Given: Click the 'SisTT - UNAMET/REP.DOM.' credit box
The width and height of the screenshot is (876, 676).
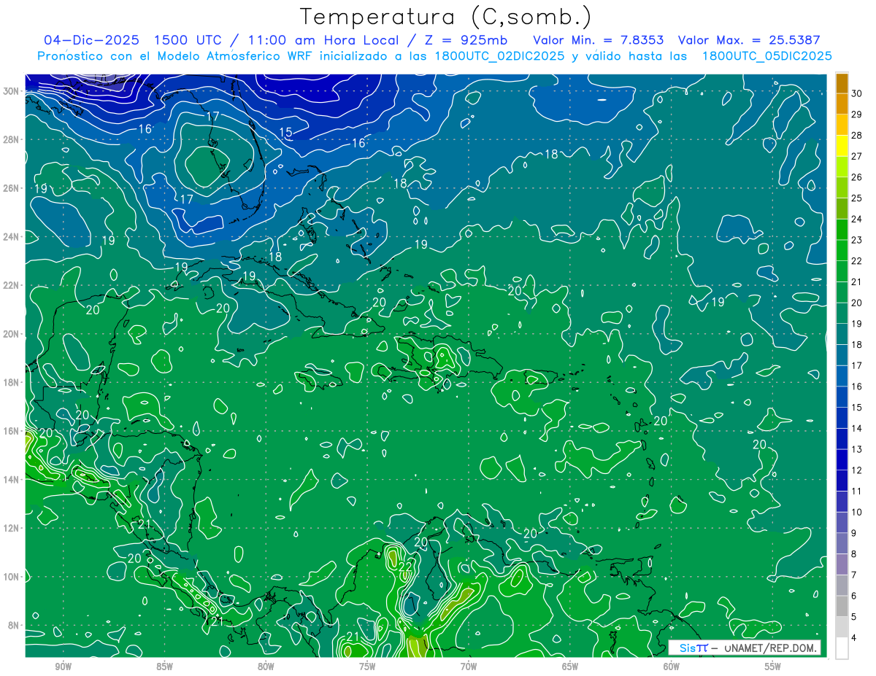Looking at the screenshot, I should pyautogui.click(x=745, y=648).
